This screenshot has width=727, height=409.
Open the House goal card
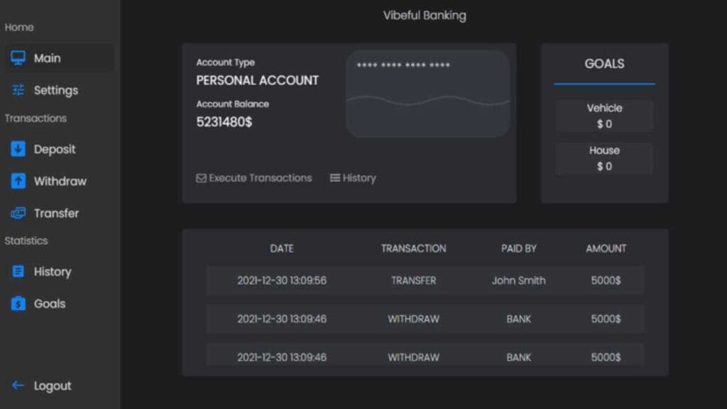click(x=604, y=158)
